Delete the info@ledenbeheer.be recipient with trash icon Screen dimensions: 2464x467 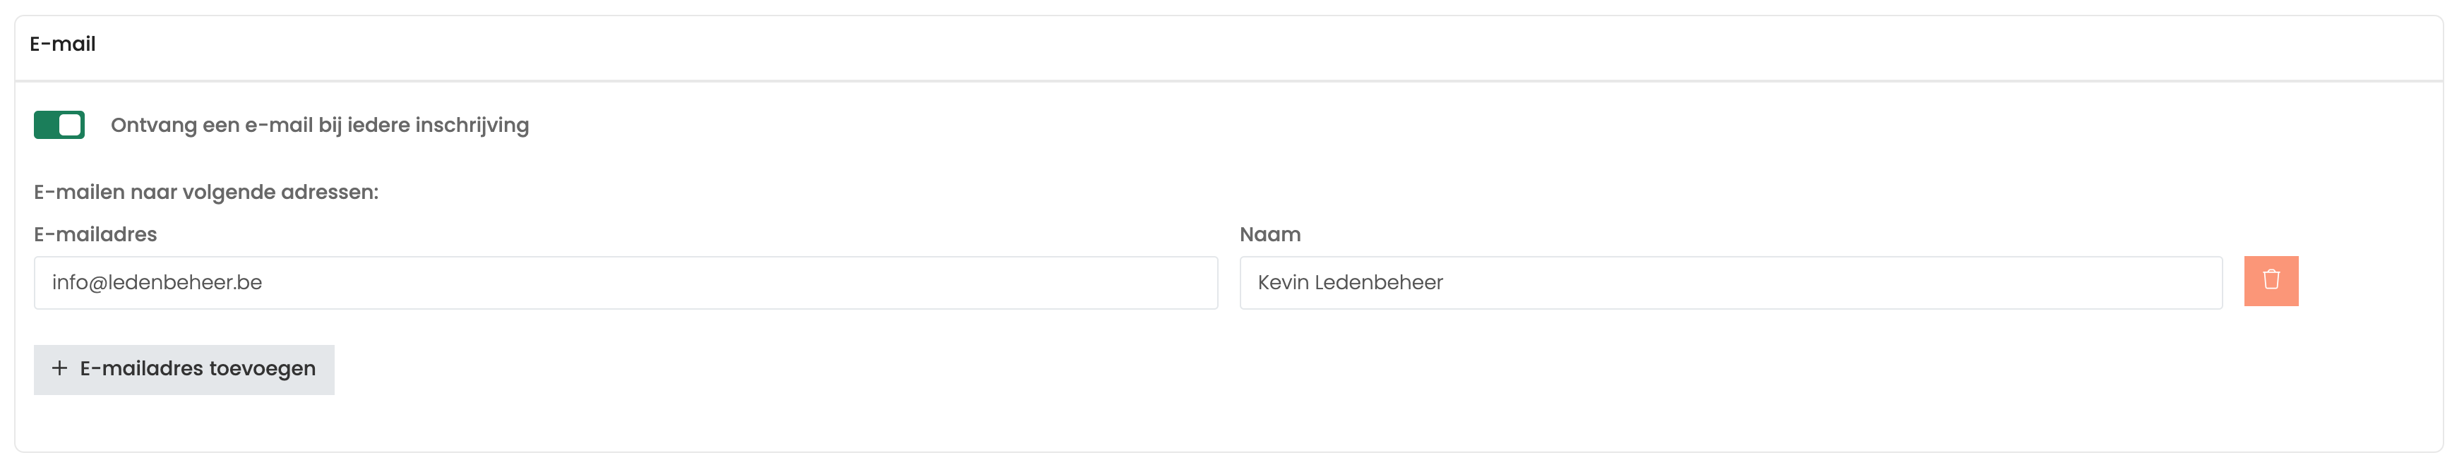[x=2271, y=281]
